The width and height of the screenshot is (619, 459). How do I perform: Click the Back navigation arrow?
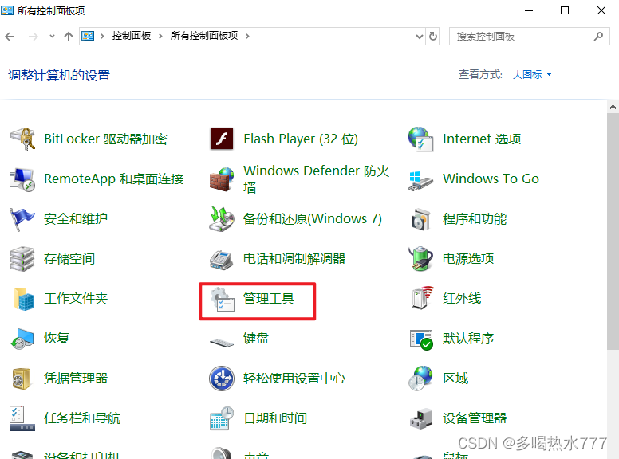10,37
